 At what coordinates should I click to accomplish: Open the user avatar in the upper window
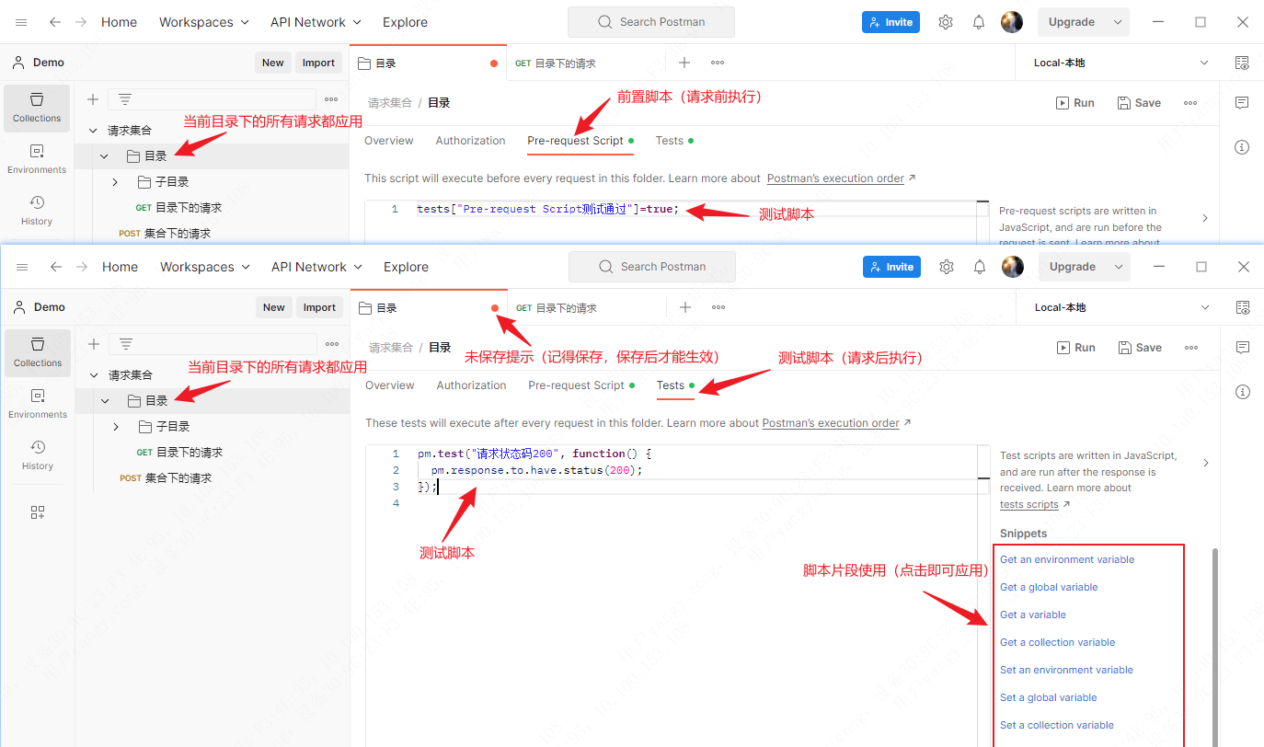point(1012,22)
